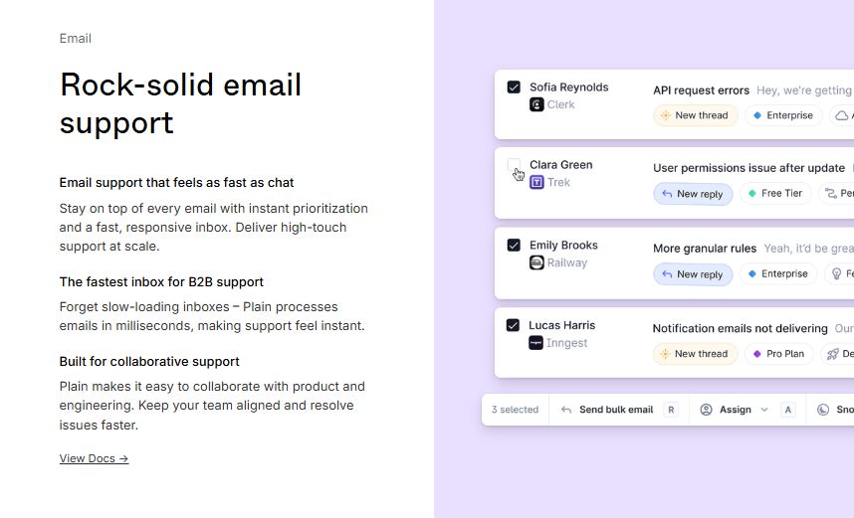The image size is (854, 518).
Task: Click the Clerk company logo icon
Action: tap(536, 104)
